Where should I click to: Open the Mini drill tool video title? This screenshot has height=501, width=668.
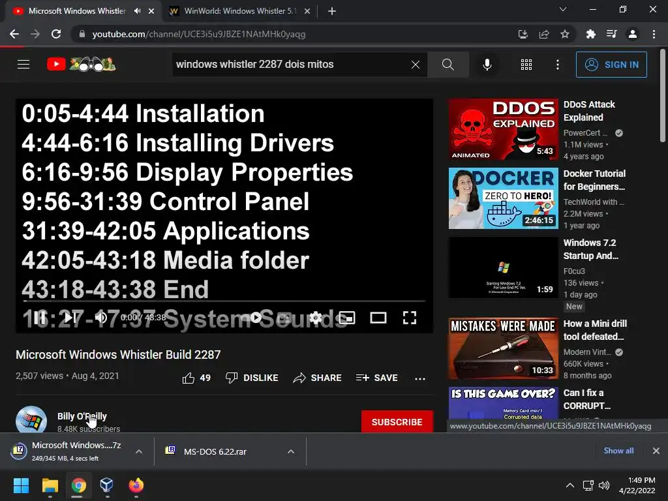coord(595,329)
